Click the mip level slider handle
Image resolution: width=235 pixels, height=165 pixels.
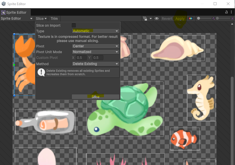(x=217, y=18)
